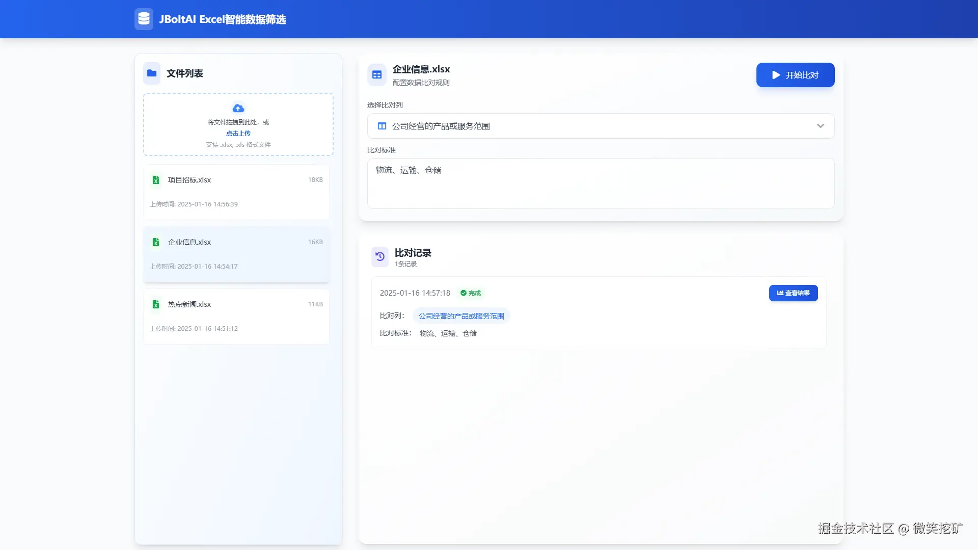Viewport: 978px width, 550px height.
Task: Click the 完成 status label
Action: tap(475, 293)
